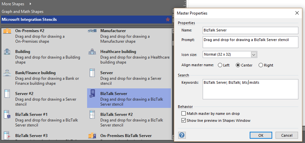Image resolution: width=305 pixels, height=143 pixels.
Task: Select the highlighted BizTalk Server stencil icon
Action: pos(92,94)
